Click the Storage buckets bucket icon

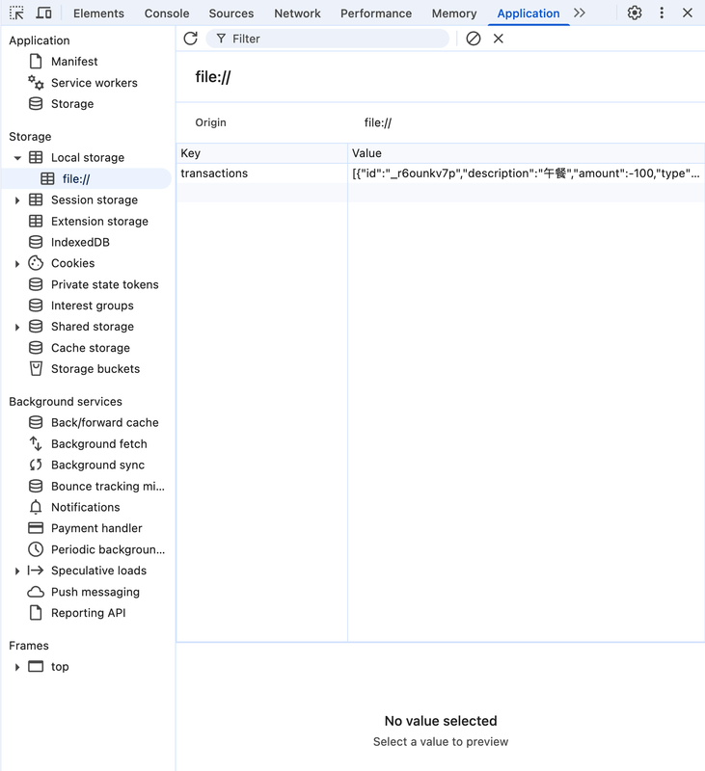click(x=36, y=369)
